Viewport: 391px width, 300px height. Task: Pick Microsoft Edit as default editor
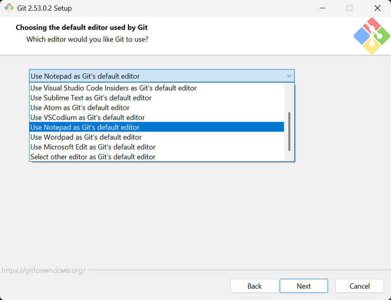(x=93, y=147)
